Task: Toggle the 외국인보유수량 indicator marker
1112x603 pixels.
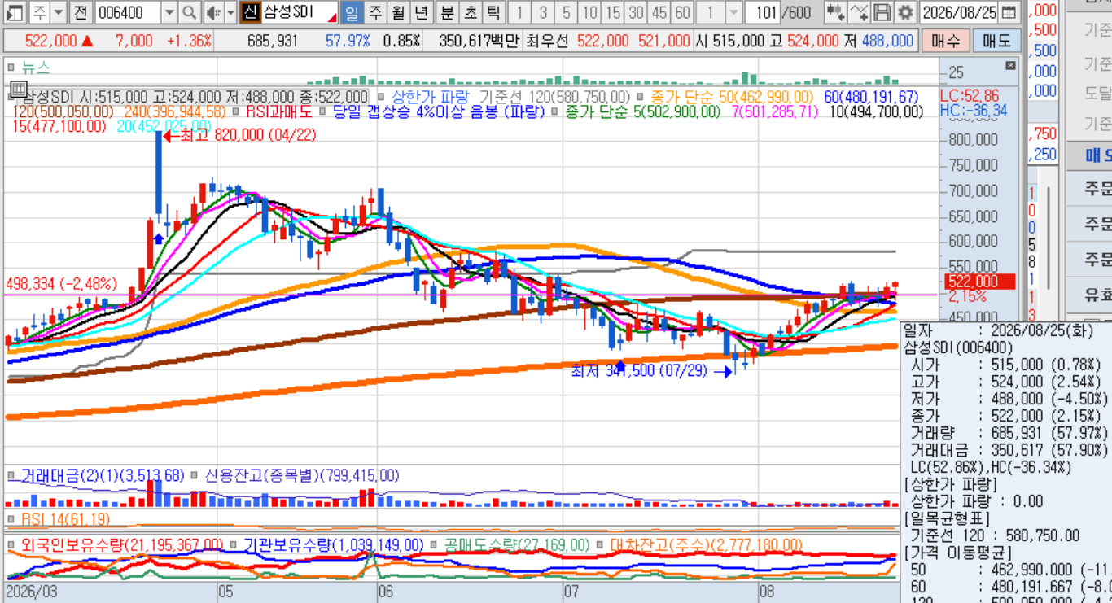Action: point(11,544)
